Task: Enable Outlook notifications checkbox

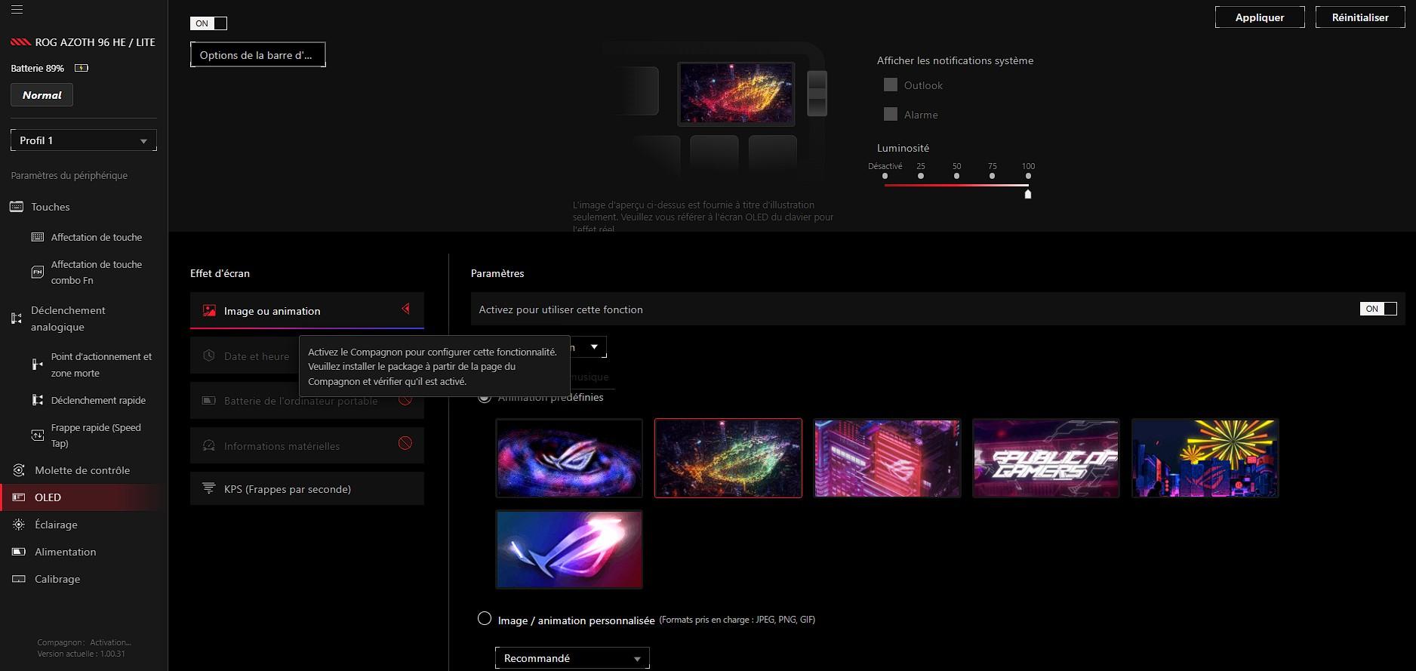Action: tap(891, 85)
